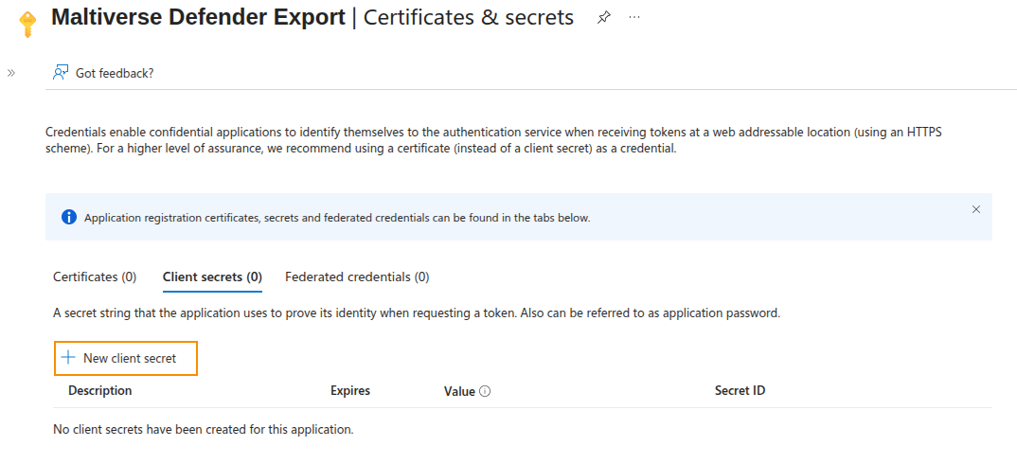This screenshot has height=464, width=1017.
Task: Pin this blade using the pin icon
Action: tap(604, 18)
